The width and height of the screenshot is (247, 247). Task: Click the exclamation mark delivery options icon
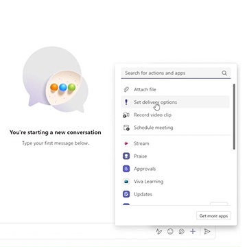[126, 102]
